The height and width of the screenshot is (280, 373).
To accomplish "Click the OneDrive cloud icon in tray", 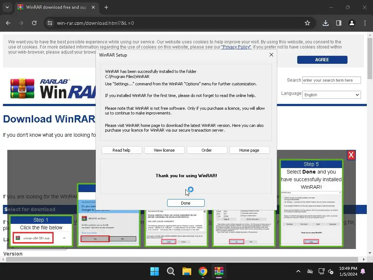I will coord(310,271).
